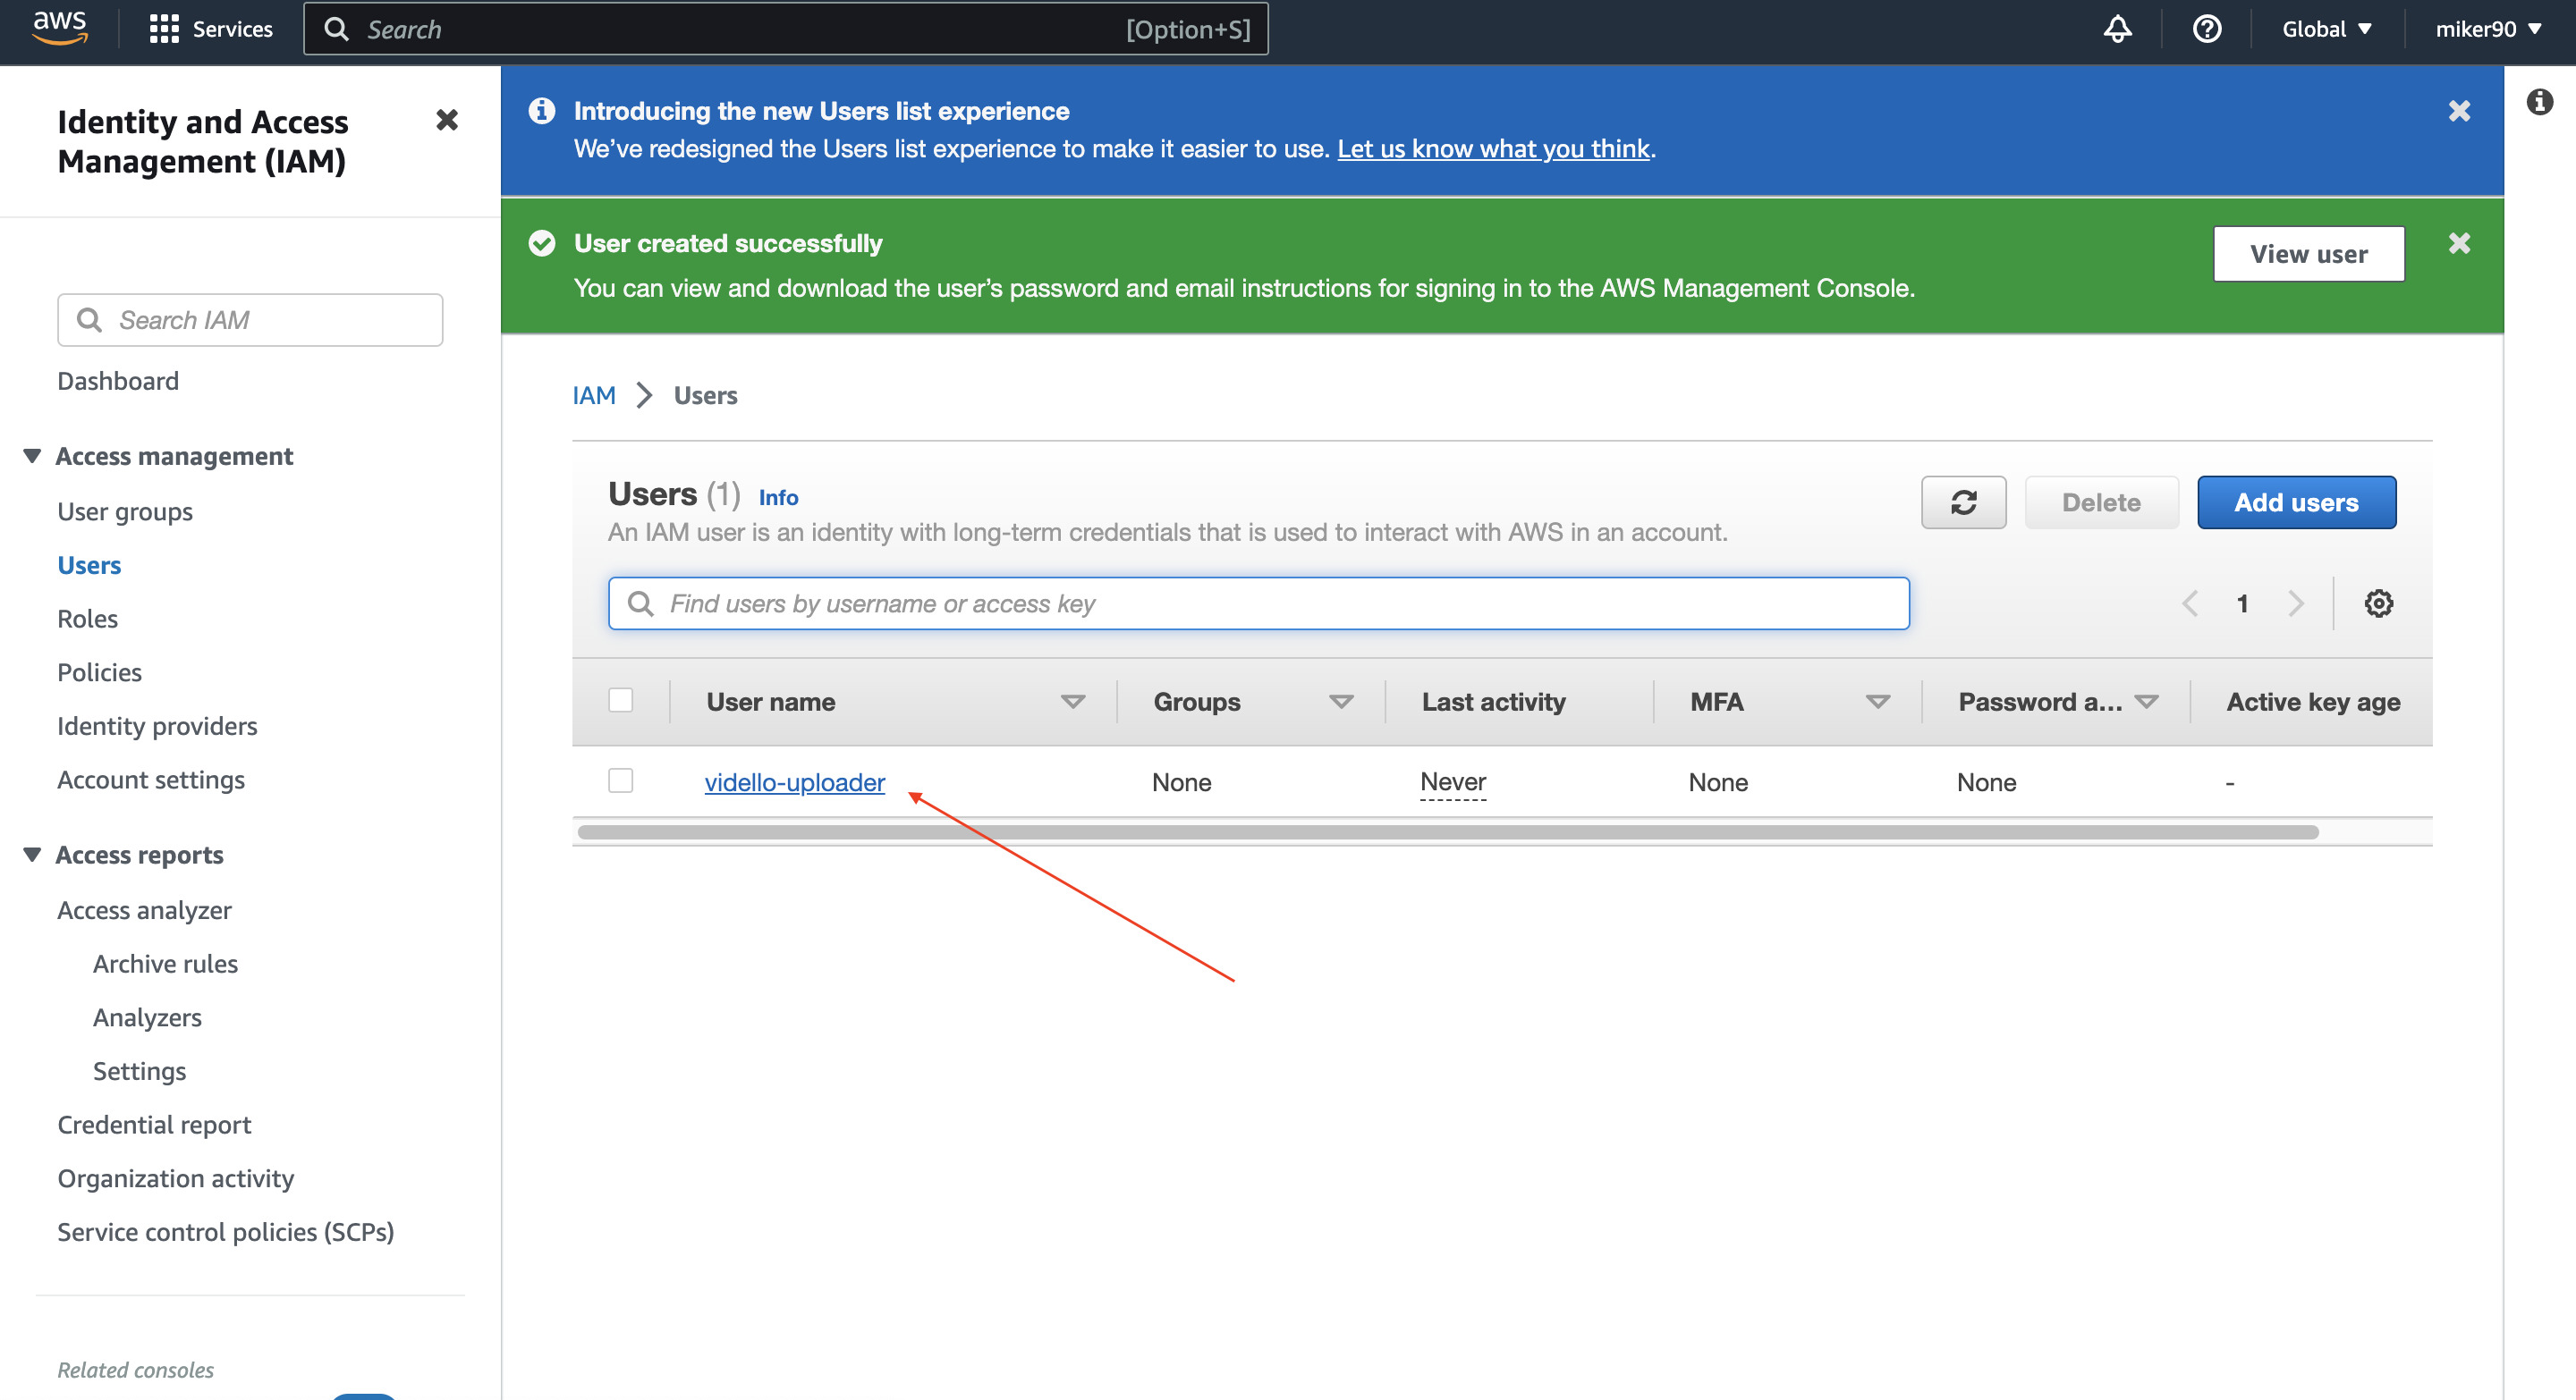The height and width of the screenshot is (1400, 2576).
Task: Sort by Password age column arrow
Action: click(2146, 702)
